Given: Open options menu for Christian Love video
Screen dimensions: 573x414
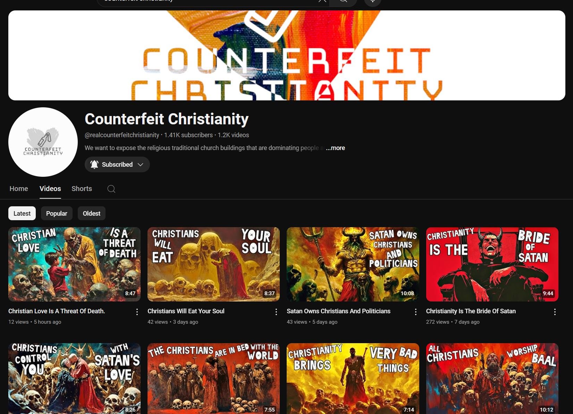Looking at the screenshot, I should (x=137, y=312).
